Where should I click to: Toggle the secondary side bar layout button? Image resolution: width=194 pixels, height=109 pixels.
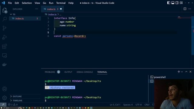click(177, 3)
